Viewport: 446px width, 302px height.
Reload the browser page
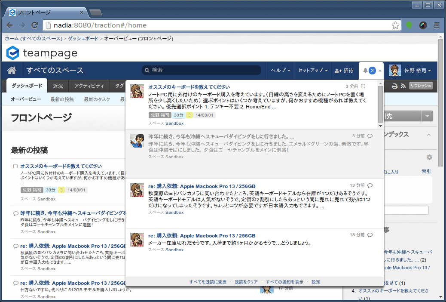pos(35,25)
